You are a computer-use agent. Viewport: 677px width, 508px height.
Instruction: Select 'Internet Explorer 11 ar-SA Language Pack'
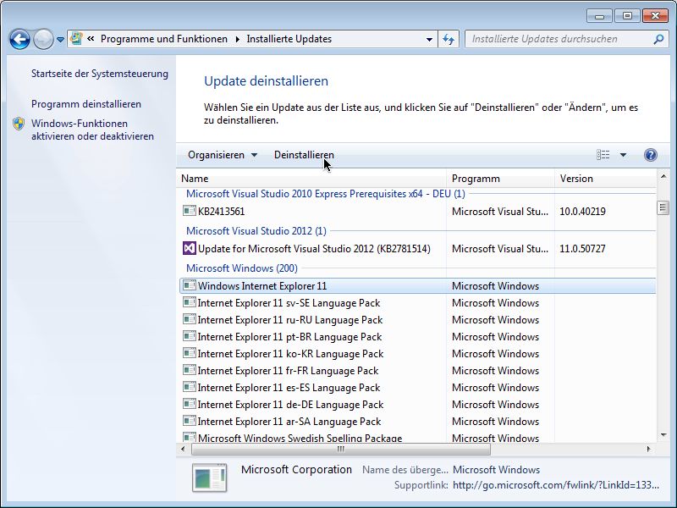pyautogui.click(x=417, y=421)
